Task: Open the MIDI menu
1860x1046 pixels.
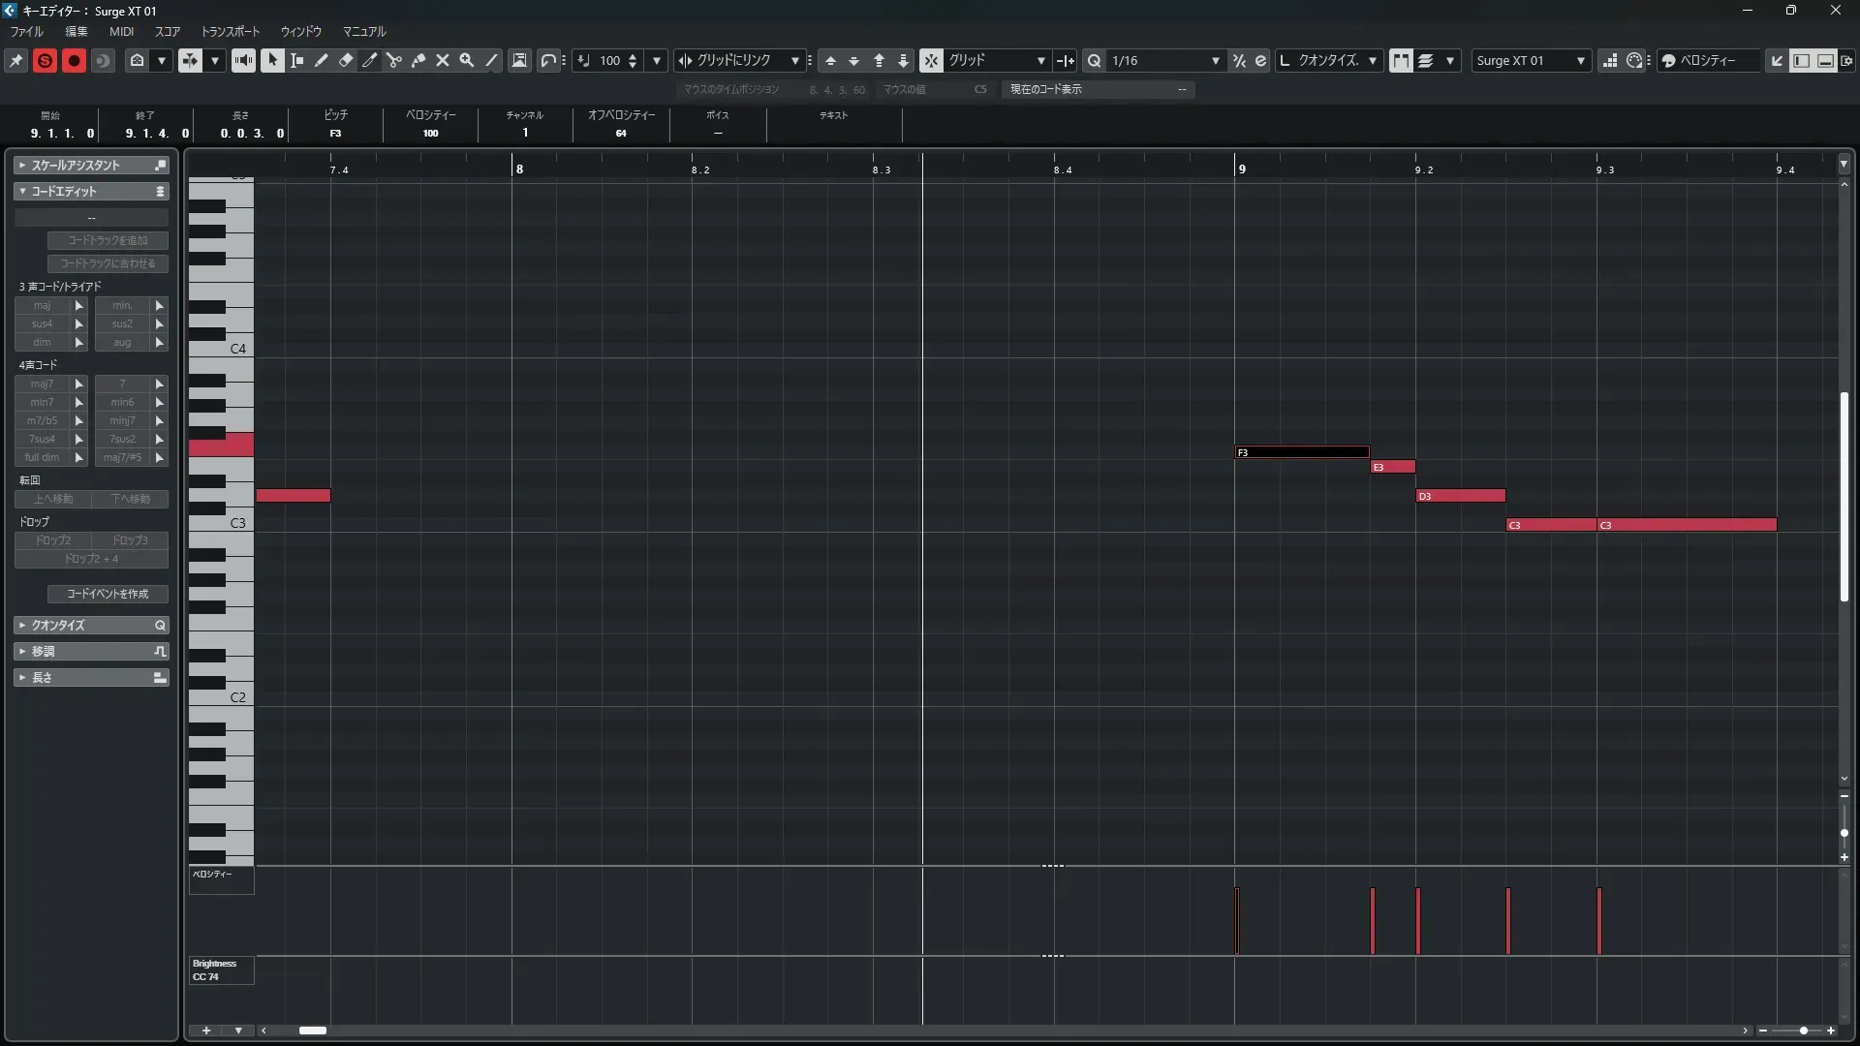Action: [121, 31]
